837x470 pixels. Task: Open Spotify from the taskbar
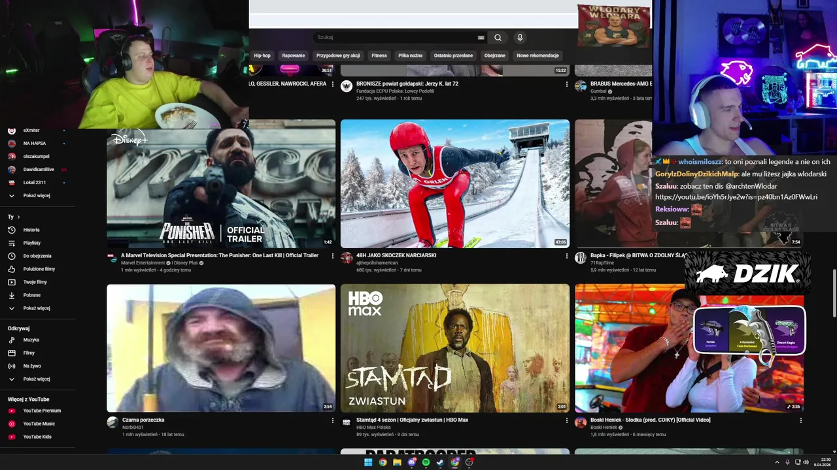click(x=426, y=462)
